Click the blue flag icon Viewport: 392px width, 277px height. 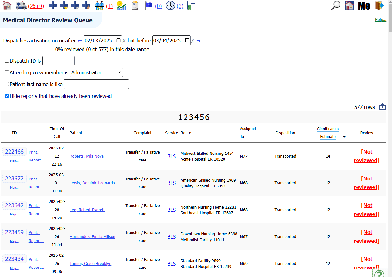[x=149, y=5]
